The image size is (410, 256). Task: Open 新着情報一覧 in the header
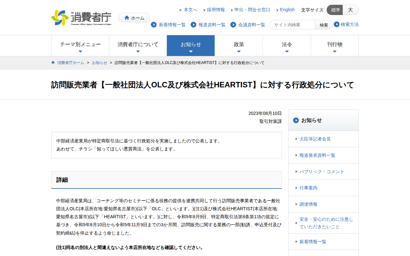click(172, 25)
